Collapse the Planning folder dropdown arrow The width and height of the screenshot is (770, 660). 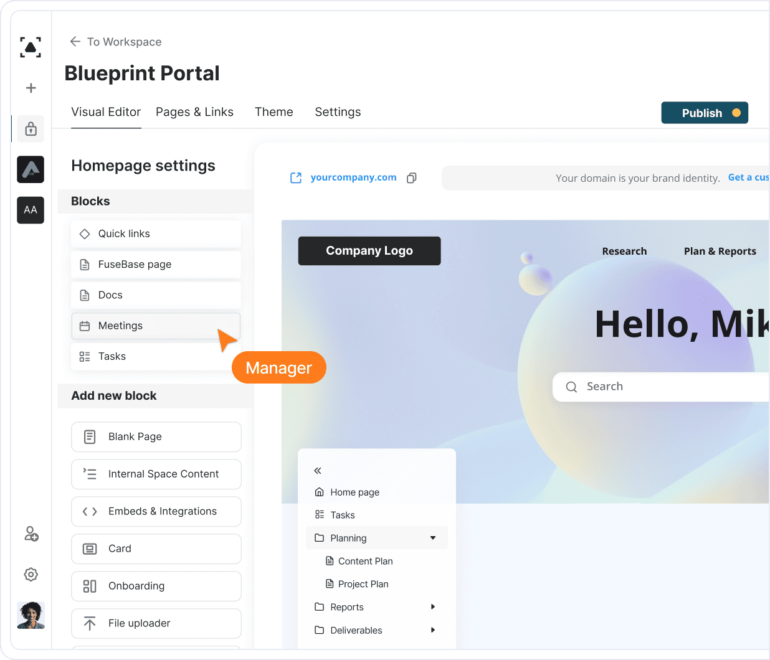433,538
